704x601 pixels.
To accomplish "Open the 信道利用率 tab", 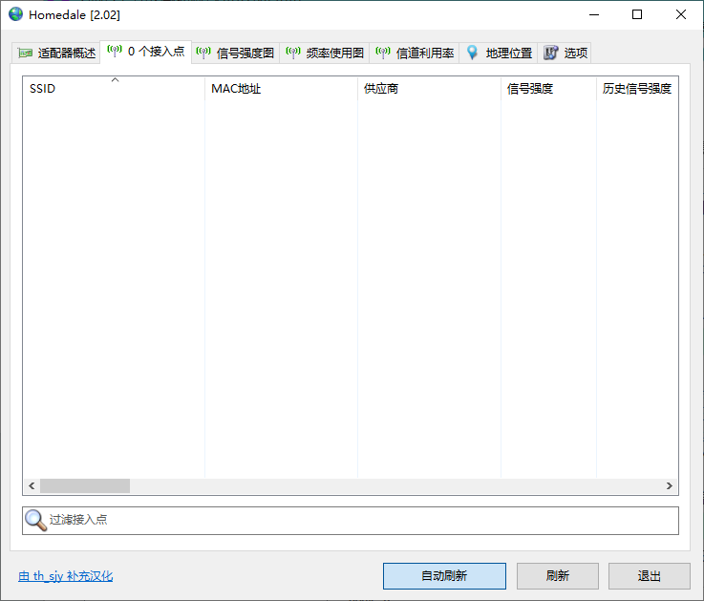I will point(415,53).
